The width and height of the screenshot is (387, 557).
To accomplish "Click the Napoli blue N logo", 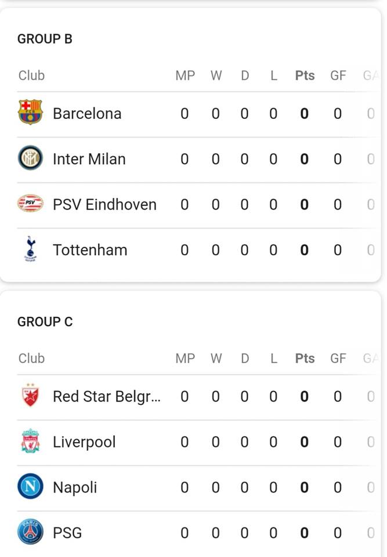I will (x=30, y=486).
